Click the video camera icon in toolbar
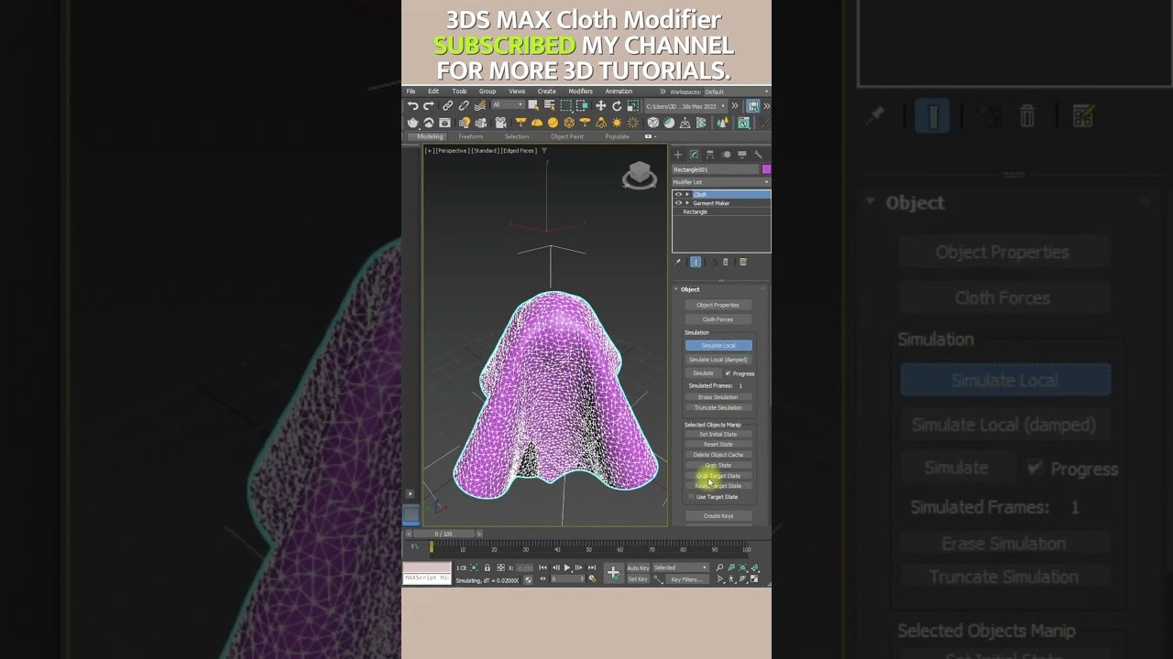 point(500,123)
